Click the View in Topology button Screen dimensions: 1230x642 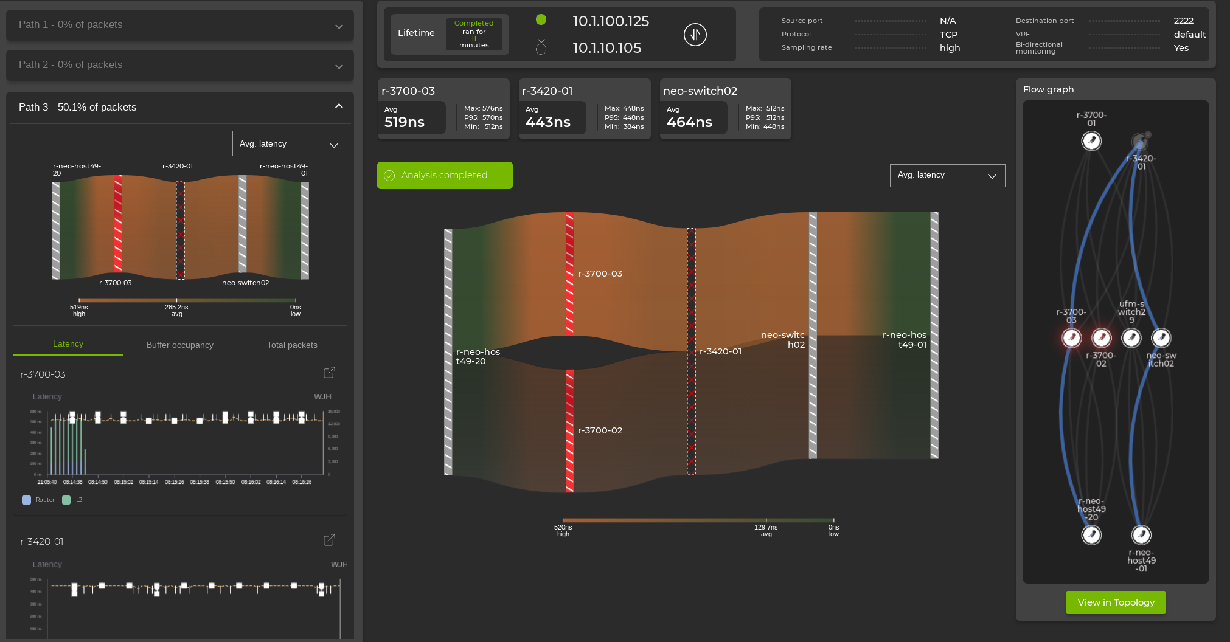(1115, 602)
